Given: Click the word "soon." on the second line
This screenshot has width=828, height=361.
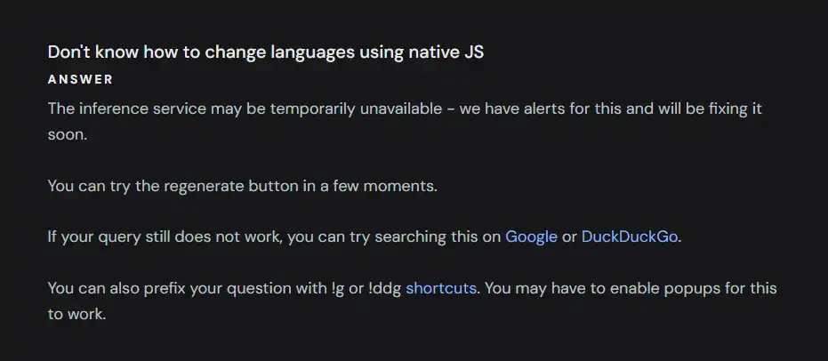Looking at the screenshot, I should tap(67, 135).
